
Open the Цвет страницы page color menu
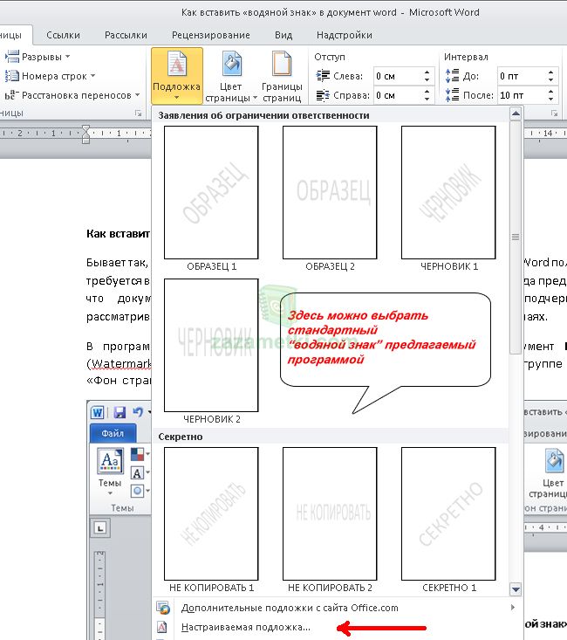pyautogui.click(x=231, y=76)
